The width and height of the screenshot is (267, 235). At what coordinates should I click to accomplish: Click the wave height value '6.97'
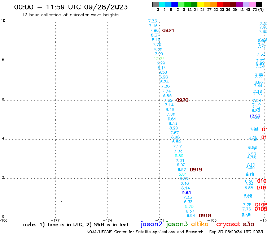(182, 170)
